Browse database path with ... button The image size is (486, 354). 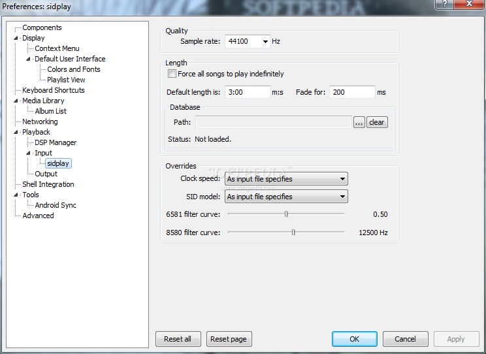tap(359, 122)
